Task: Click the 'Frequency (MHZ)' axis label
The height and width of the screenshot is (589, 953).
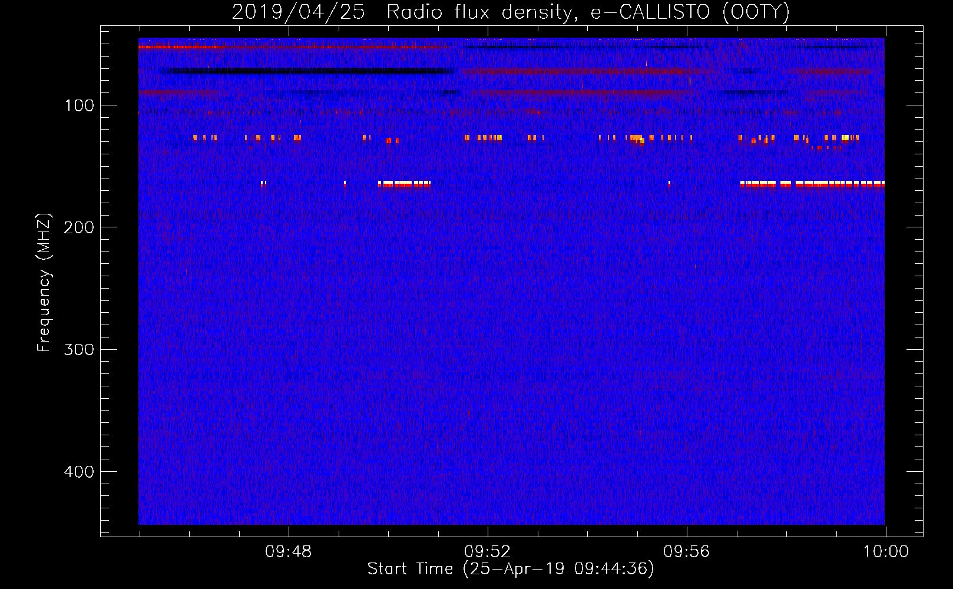Action: (44, 283)
